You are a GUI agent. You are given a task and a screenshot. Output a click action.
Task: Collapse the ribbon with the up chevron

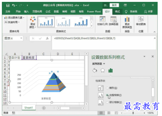(155, 32)
